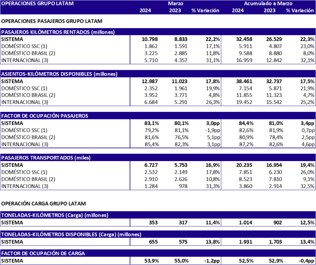The height and width of the screenshot is (265, 316).
Task: Click 'FACTOR DE OCUPACIÓN DE CARGA' header bar
Action: tap(158, 253)
